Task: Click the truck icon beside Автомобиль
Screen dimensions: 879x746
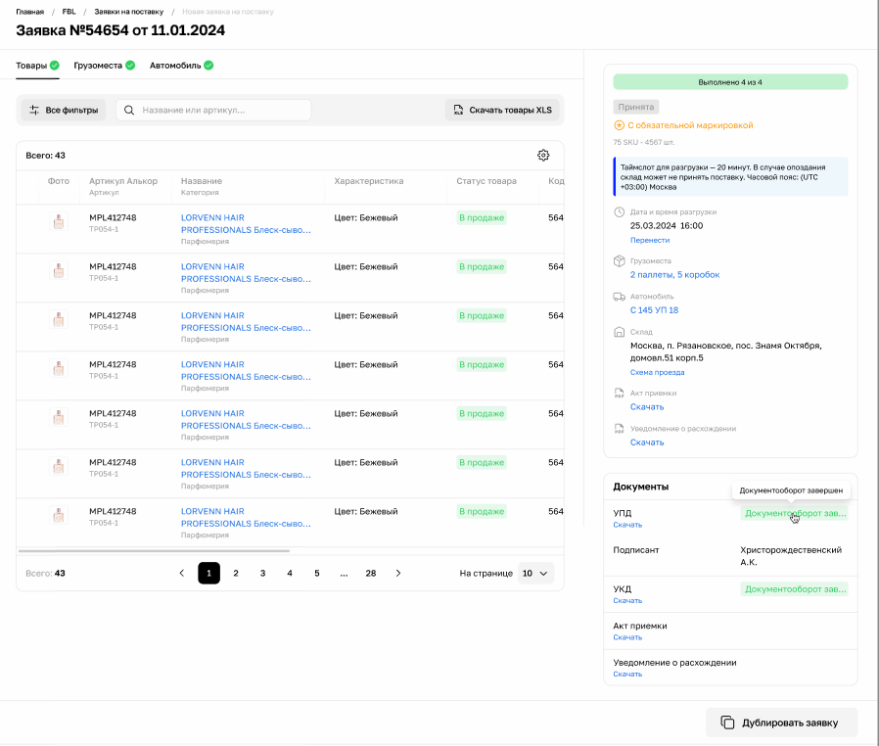Action: click(619, 297)
